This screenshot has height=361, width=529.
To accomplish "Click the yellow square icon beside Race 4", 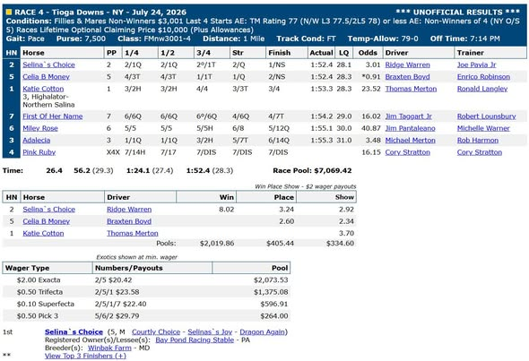I will click(x=9, y=13).
